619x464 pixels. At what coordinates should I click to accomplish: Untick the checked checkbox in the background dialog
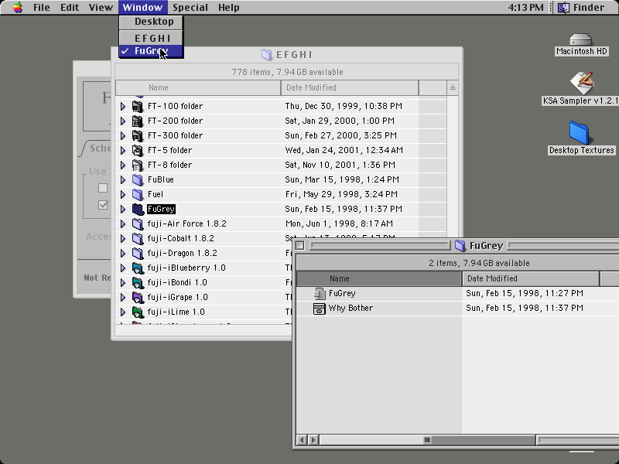coord(103,205)
